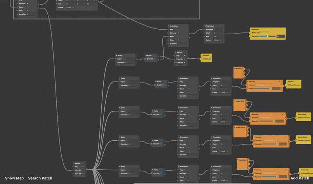Image resolution: width=313 pixels, height=184 pixels.
Task: Click Duration field of Delay before emitter0 Pulse
Action: point(130,62)
